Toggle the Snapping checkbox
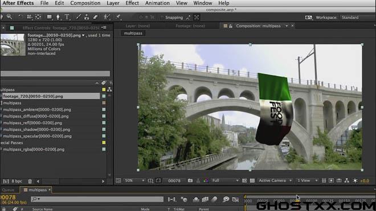 click(162, 18)
